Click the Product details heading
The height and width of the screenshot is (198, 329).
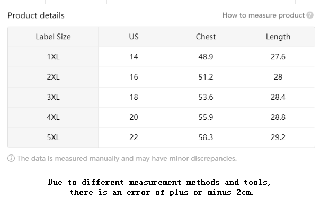coord(36,15)
